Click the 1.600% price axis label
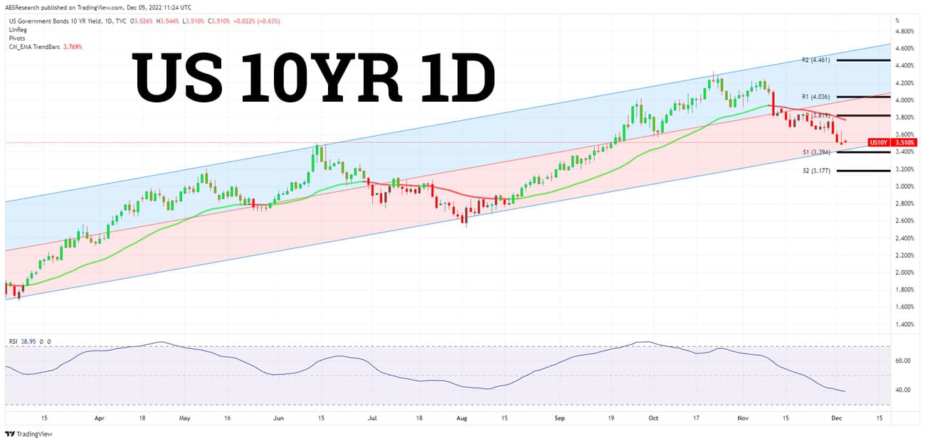The height and width of the screenshot is (443, 925). point(904,307)
